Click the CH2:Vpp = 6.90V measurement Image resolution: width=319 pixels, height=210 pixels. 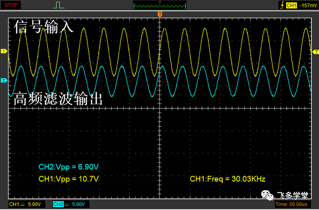tap(69, 167)
